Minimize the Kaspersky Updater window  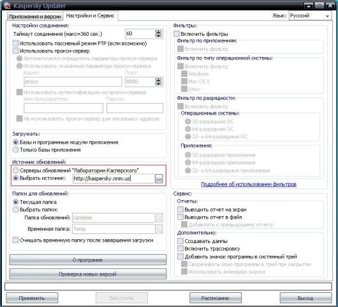[x=309, y=6]
